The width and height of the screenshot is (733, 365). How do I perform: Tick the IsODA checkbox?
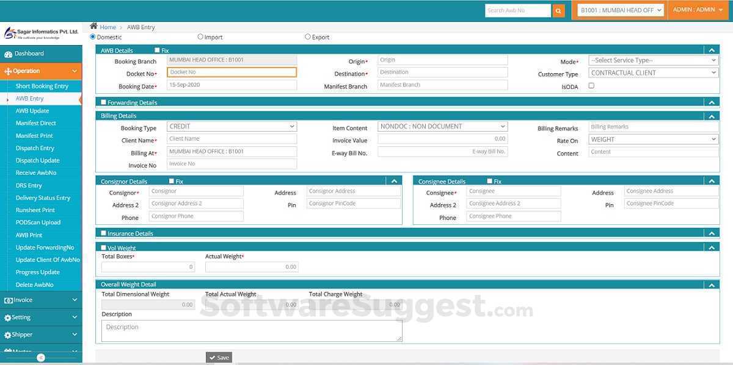pyautogui.click(x=591, y=86)
